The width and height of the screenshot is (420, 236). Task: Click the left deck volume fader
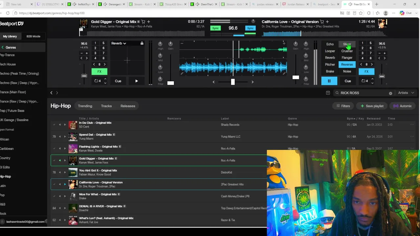(171, 83)
